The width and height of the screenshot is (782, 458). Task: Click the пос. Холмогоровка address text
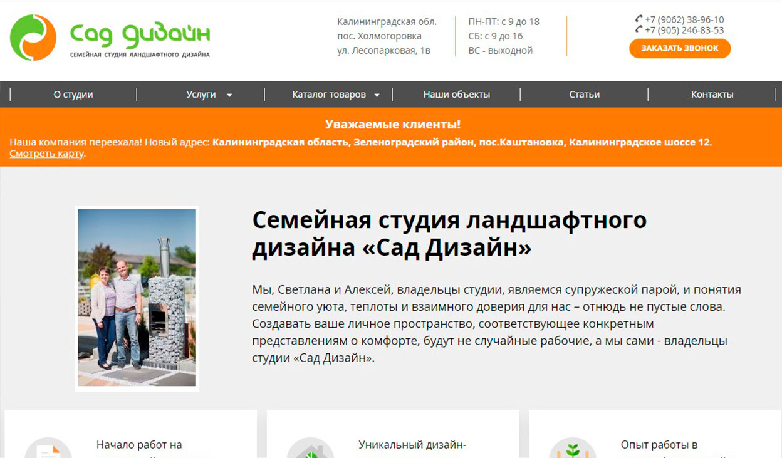tap(380, 36)
